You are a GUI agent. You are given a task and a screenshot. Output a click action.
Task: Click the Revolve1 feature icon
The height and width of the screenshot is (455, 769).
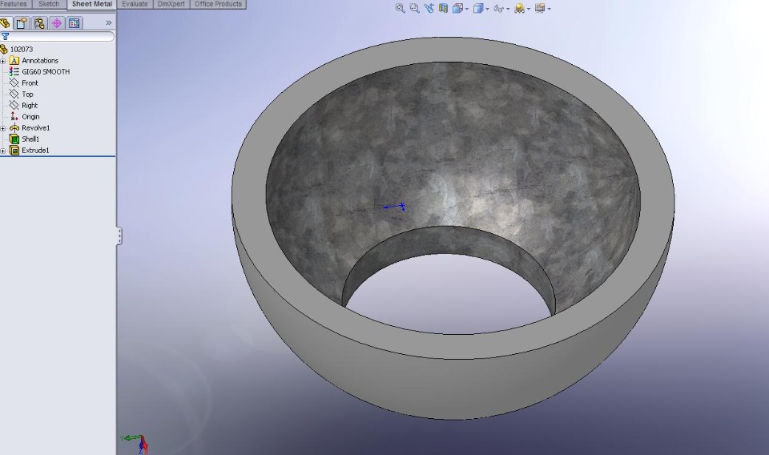click(x=14, y=128)
